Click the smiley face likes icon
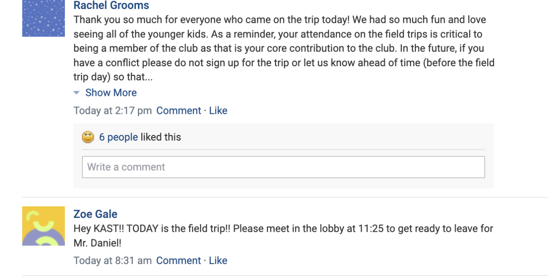The width and height of the screenshot is (550, 276). (x=88, y=137)
